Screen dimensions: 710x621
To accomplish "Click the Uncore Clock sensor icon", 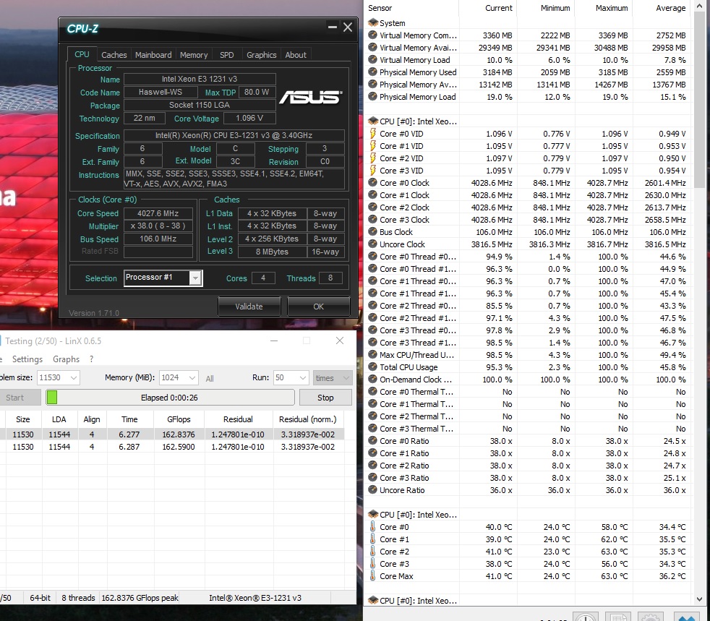I will click(372, 244).
